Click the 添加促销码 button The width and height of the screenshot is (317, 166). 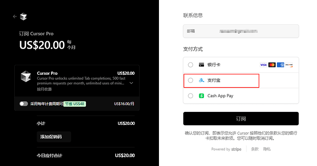click(54, 137)
